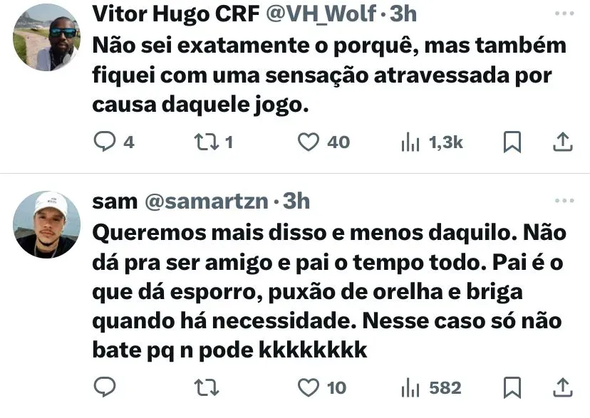
Task: Share sam's tweet
Action: point(562,387)
